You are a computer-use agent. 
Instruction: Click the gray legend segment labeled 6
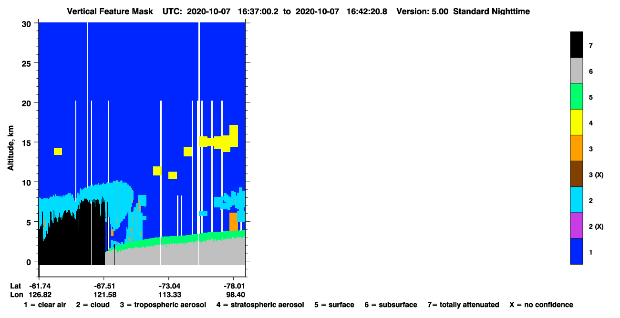click(576, 71)
